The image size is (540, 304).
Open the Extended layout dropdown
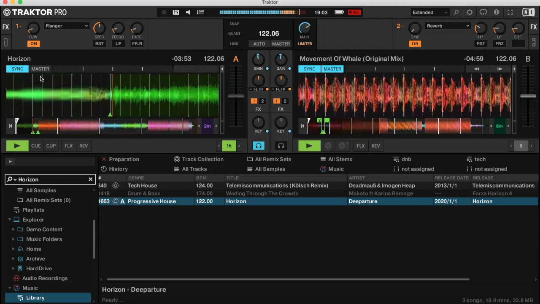tap(430, 12)
